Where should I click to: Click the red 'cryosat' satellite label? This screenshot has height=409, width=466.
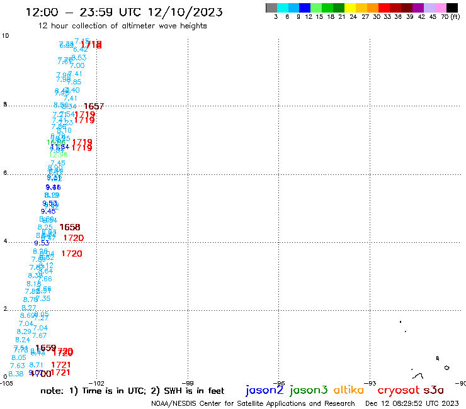[x=398, y=390]
